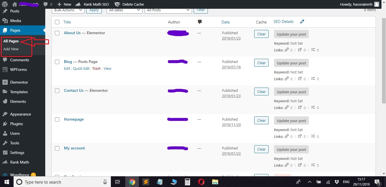Open Settings in sidebar
Image resolution: width=386 pixels, height=187 pixels.
click(17, 153)
